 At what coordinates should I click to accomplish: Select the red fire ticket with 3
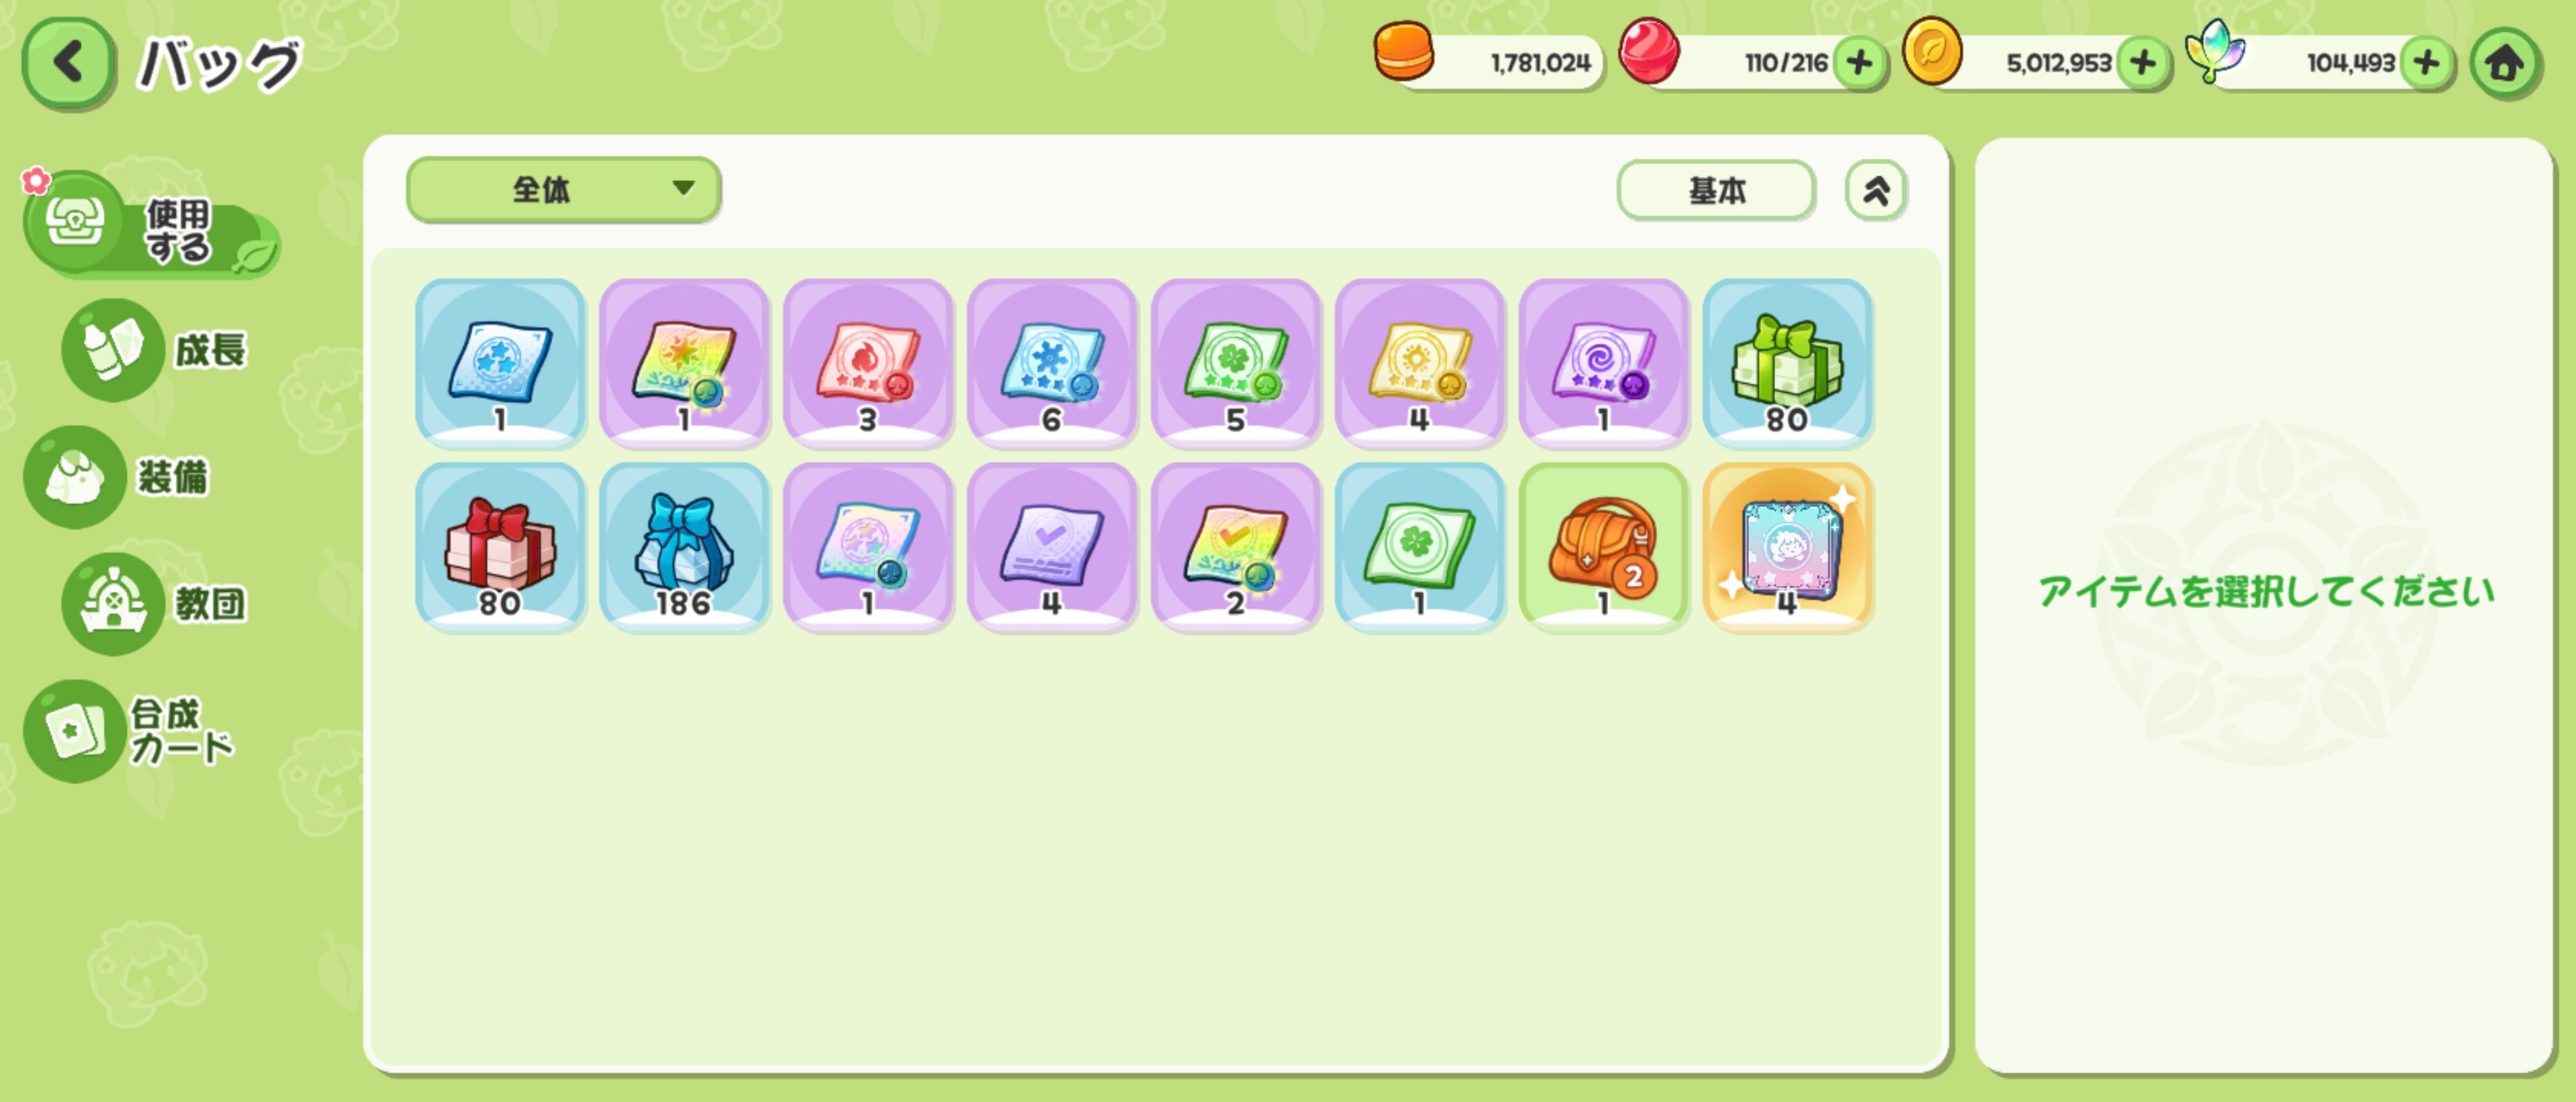pos(868,364)
